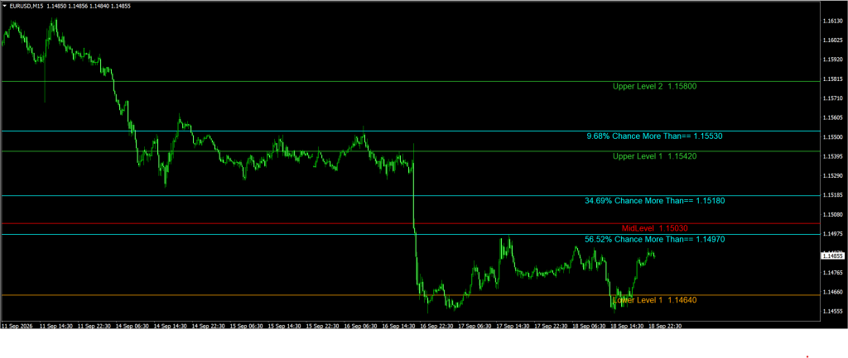Select the '34.69% Chance More Than== 1.15180' label
The width and height of the screenshot is (848, 358).
coord(654,201)
